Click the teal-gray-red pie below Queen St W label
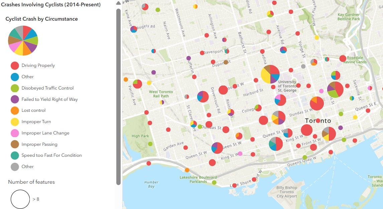The height and width of the screenshot is (209, 383). coord(276,144)
